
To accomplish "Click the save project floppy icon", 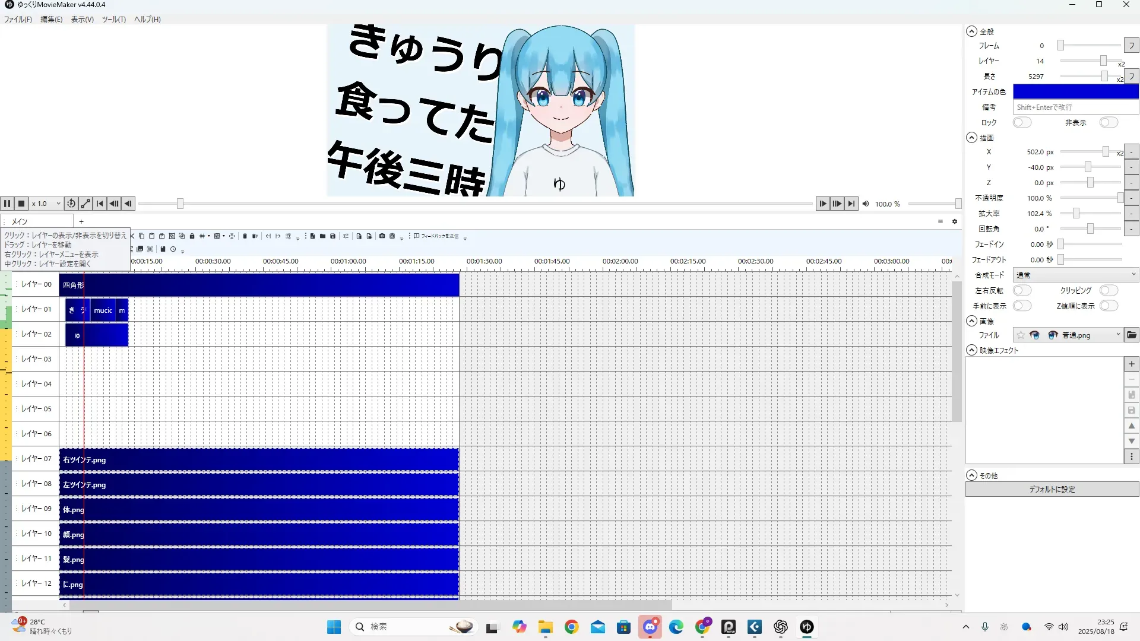I will (x=332, y=236).
